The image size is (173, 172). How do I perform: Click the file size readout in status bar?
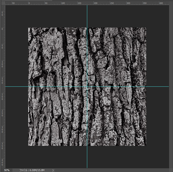point(31,170)
